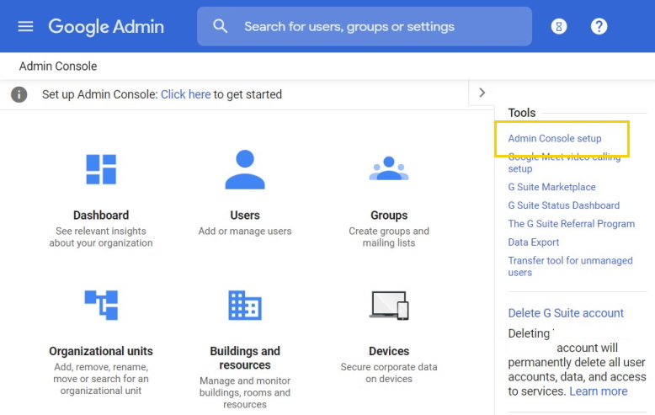Open the Users person icon

(x=245, y=169)
